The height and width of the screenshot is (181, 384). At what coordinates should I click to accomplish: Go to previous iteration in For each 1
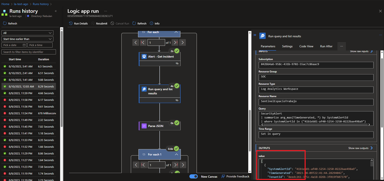(136, 165)
